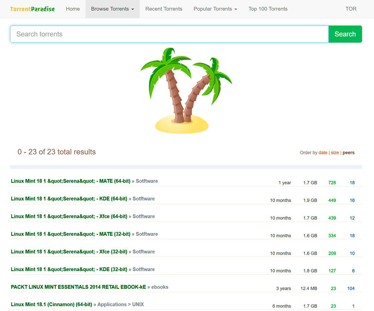The image size is (374, 311).
Task: Open Linux Mint 18 1 Serena MATE (32-bit)
Action: coord(71,234)
